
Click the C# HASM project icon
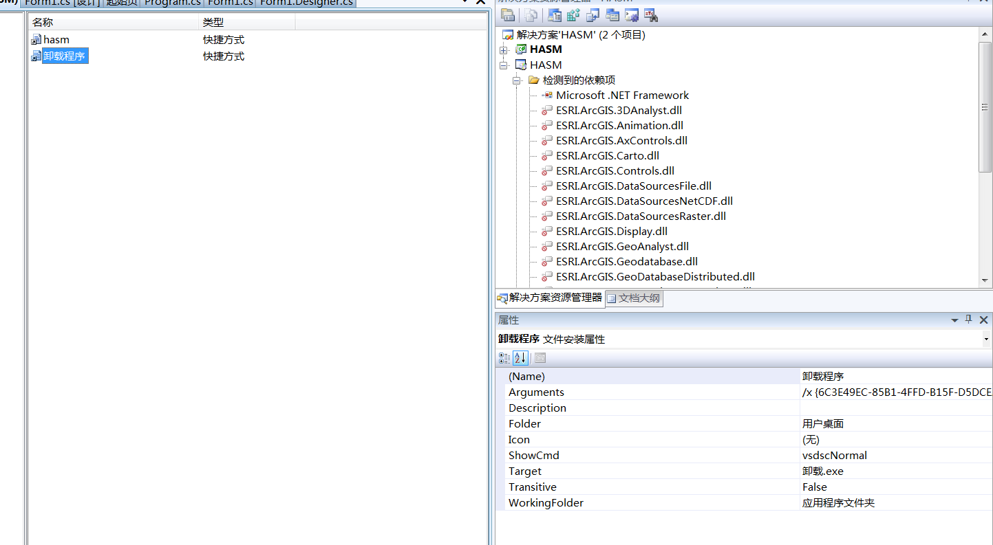point(521,49)
